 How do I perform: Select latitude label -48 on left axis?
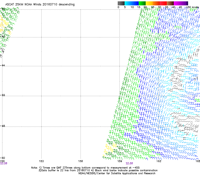(x=2, y=126)
